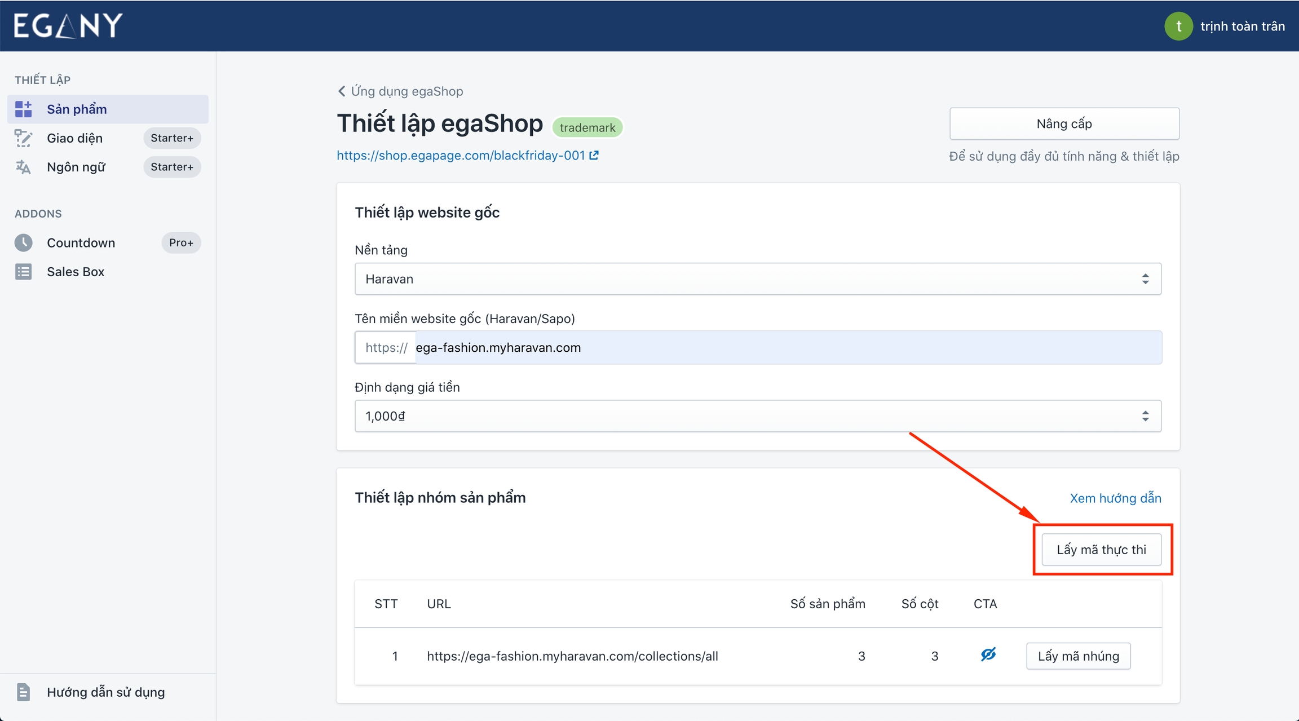Click the EGANY logo
Screen dimensions: 1299x721
[x=68, y=26]
